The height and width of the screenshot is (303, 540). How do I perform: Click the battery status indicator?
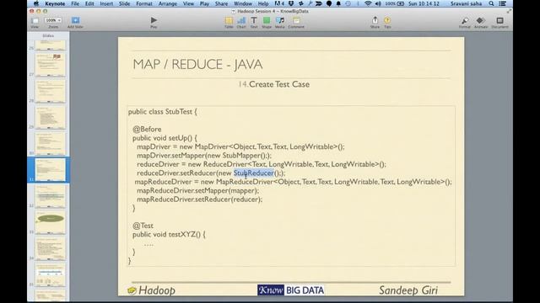[x=395, y=3]
